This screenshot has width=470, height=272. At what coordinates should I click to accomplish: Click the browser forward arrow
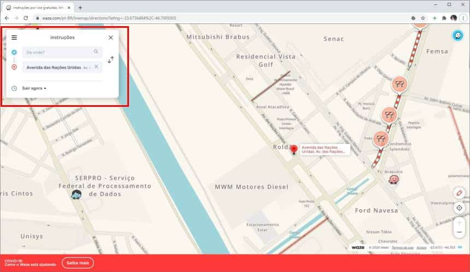point(16,18)
